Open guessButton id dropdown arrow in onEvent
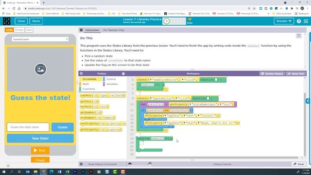This screenshot has height=175, width=311. click(151, 98)
